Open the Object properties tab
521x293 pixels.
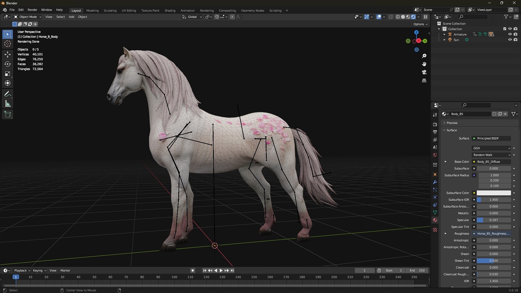pyautogui.click(x=435, y=174)
